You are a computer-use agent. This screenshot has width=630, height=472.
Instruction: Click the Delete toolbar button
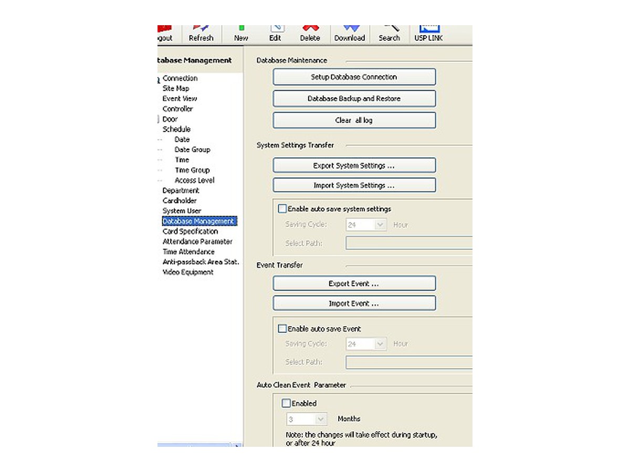point(310,35)
